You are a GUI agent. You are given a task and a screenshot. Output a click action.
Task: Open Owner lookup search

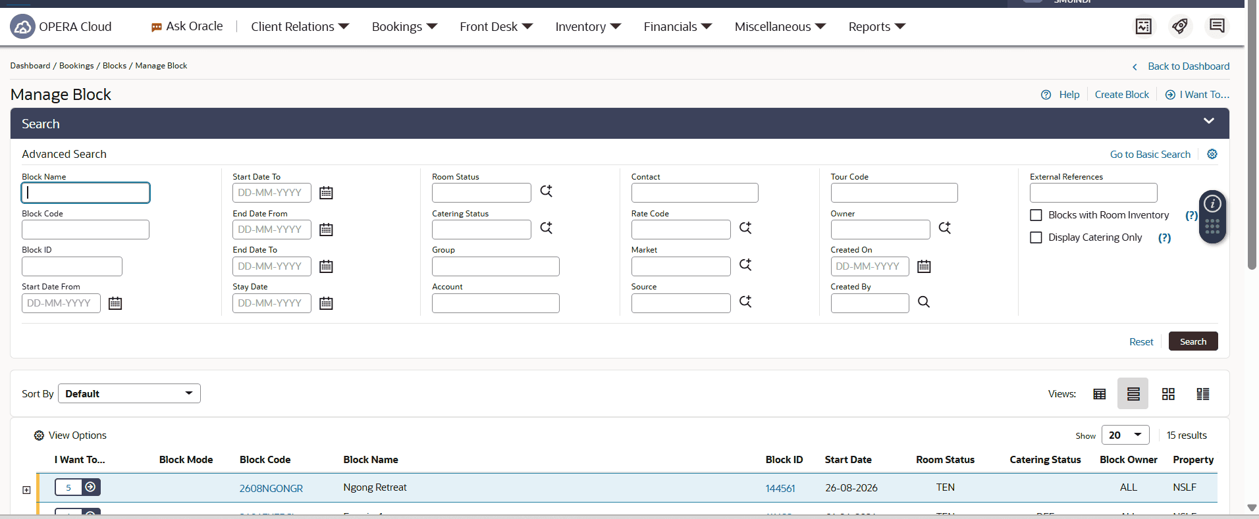(x=944, y=228)
